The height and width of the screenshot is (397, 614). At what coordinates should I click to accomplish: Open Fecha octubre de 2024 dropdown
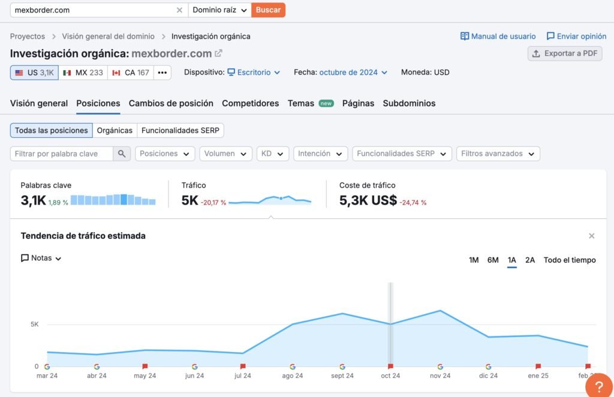pyautogui.click(x=353, y=73)
